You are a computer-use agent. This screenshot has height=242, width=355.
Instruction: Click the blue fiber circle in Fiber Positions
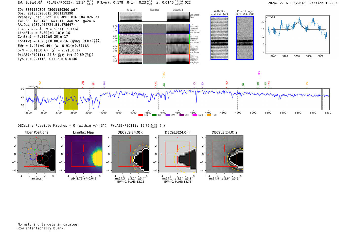pos(33,157)
